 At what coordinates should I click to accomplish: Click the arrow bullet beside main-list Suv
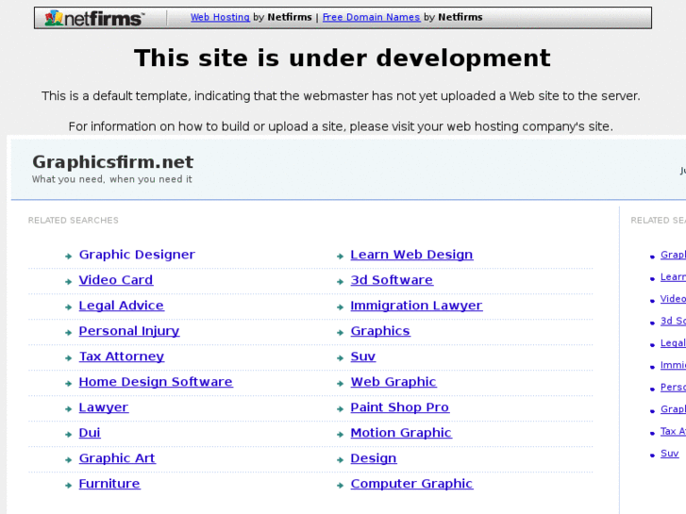coord(340,357)
